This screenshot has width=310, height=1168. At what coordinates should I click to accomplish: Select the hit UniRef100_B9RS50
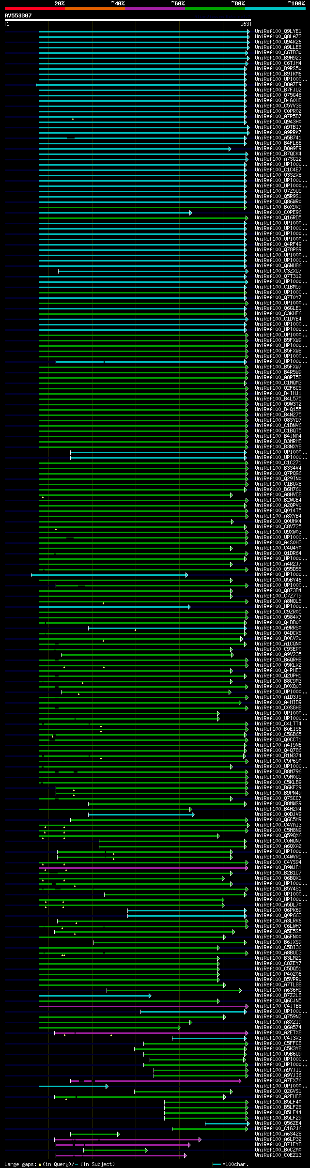[278, 69]
